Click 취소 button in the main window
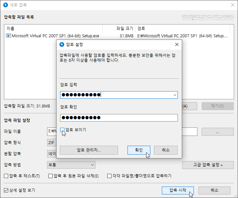Viewport: 238px width, 198px height. pos(214,190)
